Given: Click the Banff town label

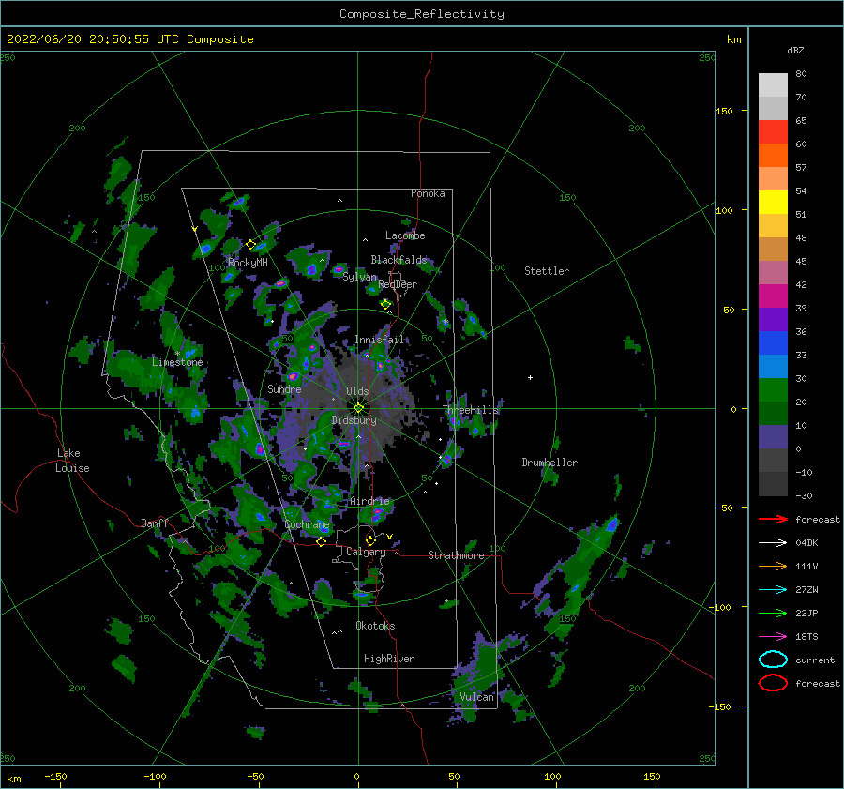Looking at the screenshot, I should click(155, 523).
